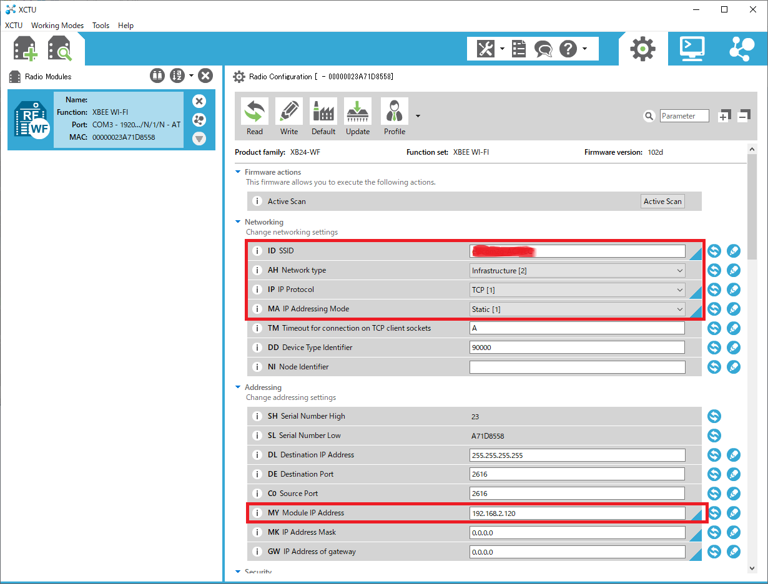Switch to Consoles working mode

click(x=692, y=49)
